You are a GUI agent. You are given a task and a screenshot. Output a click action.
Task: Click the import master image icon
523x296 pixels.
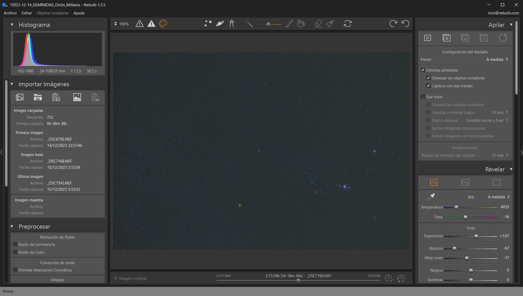(77, 97)
